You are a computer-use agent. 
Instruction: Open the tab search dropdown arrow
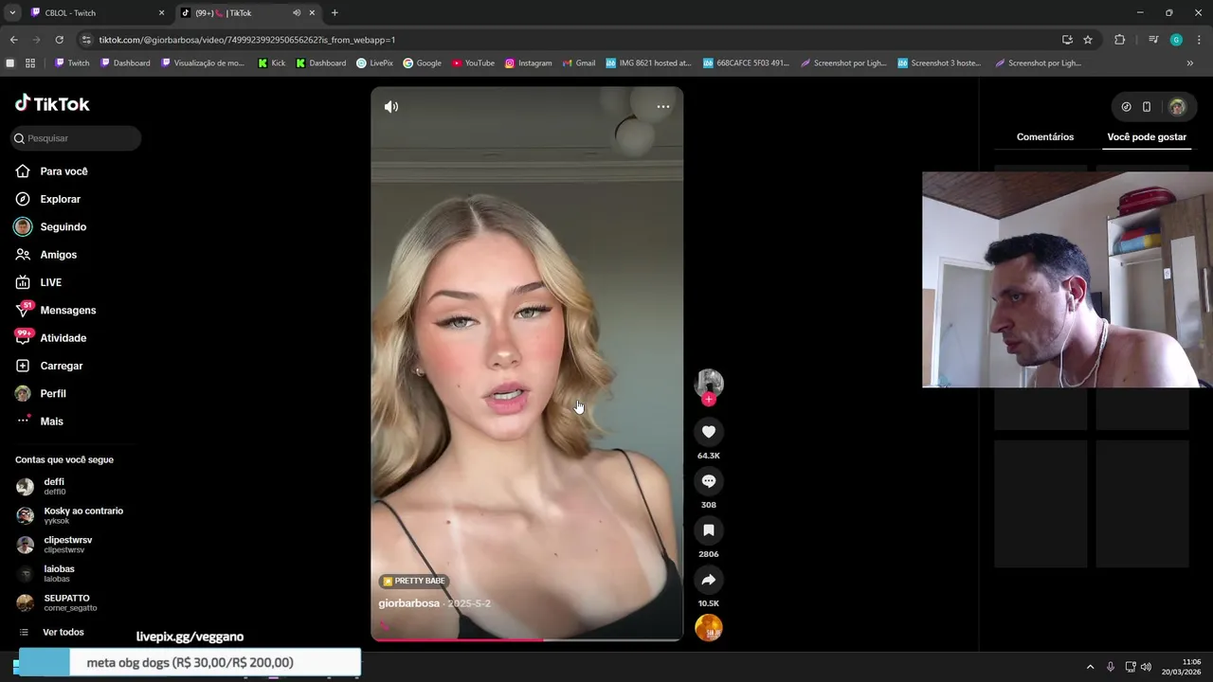[x=12, y=13]
